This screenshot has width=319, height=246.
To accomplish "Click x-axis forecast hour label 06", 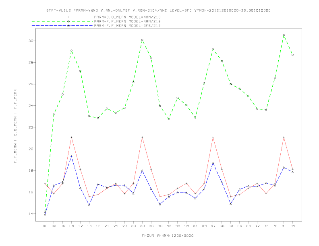I will coord(63,226).
